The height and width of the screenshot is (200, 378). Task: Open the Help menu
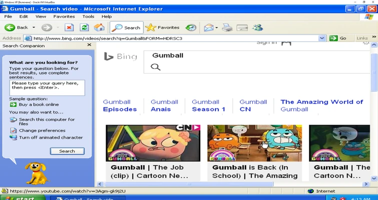click(x=107, y=16)
